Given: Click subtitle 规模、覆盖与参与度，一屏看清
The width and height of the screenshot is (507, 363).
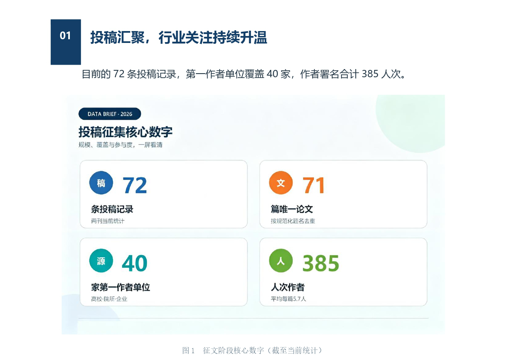Looking at the screenshot, I should click(x=121, y=145).
